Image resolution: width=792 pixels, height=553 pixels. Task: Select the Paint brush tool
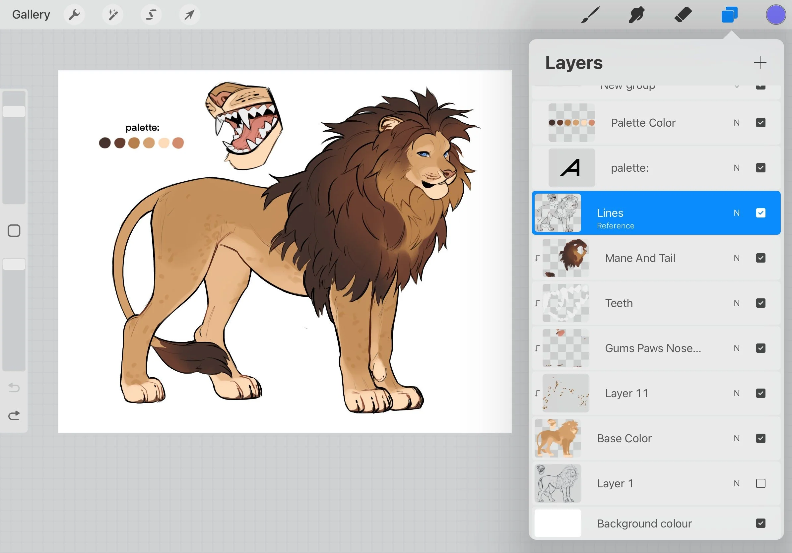coord(590,15)
